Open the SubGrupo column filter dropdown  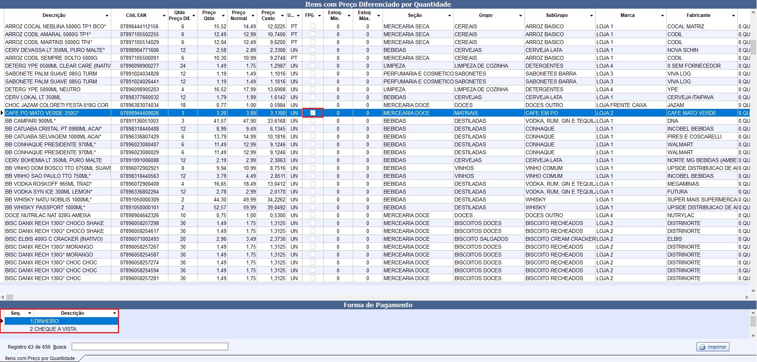pos(591,16)
